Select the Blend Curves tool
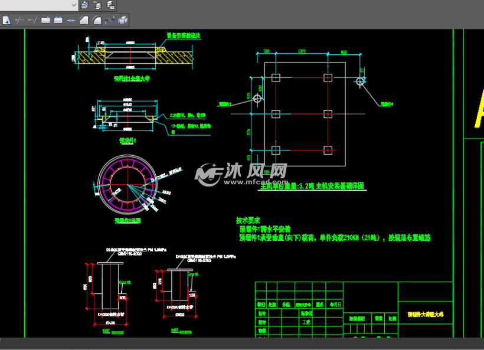 pyautogui.click(x=110, y=20)
